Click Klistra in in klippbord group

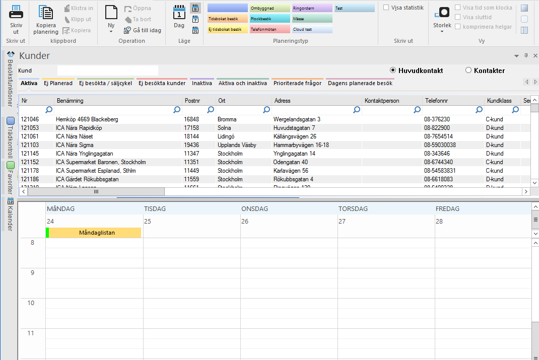pyautogui.click(x=79, y=8)
